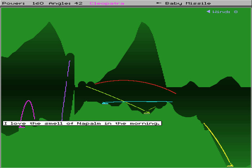Click the yellow tank in the central valley
Screen dimensions: 252x168
(147, 113)
